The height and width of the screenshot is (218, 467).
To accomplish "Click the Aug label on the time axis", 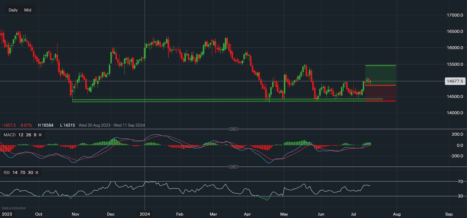I will click(x=397, y=214).
